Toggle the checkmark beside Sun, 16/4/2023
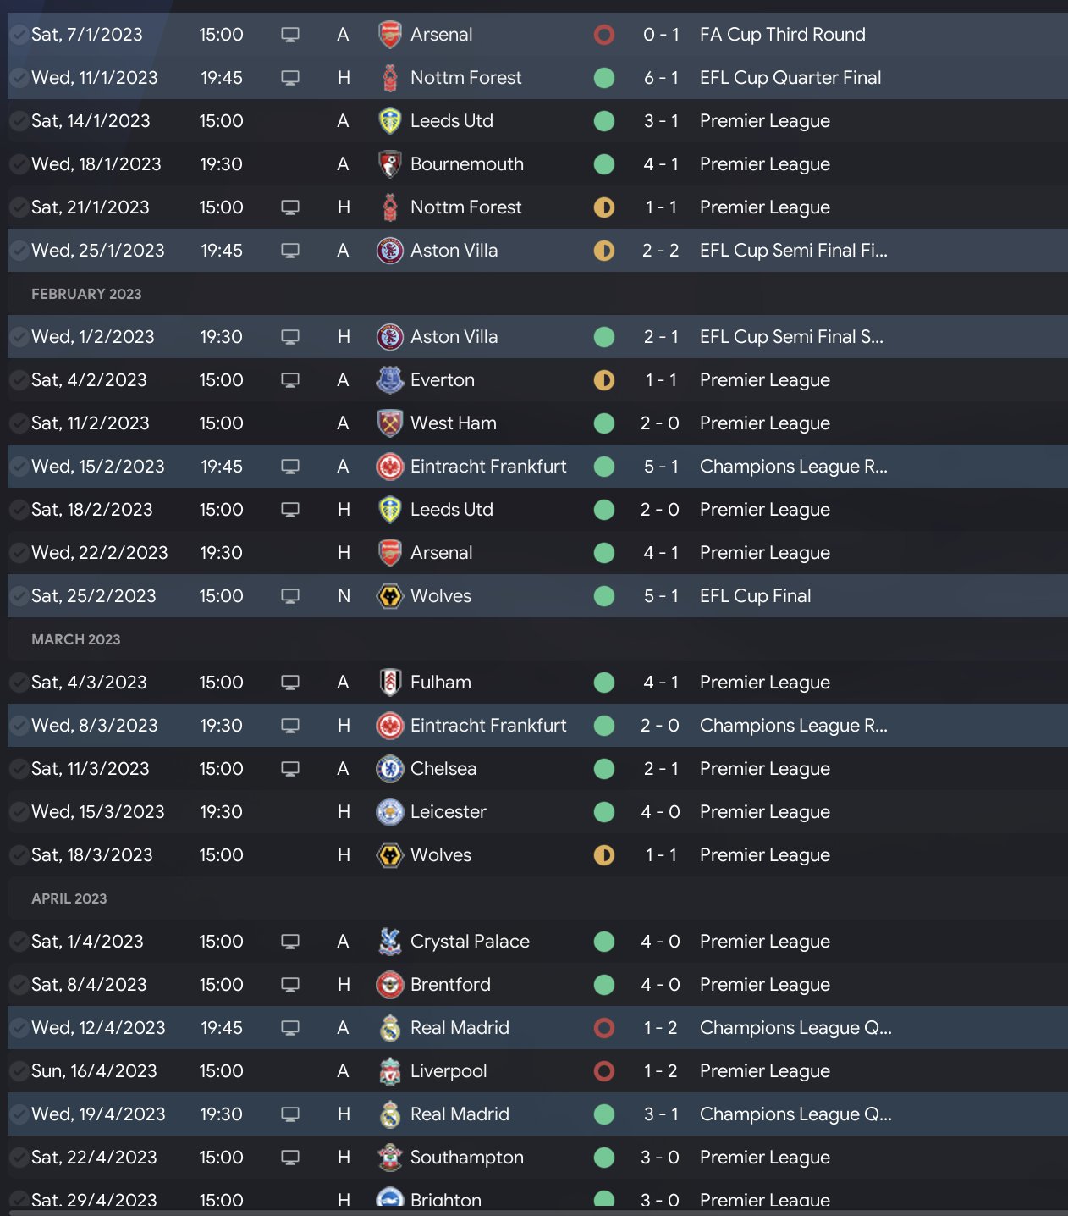Viewport: 1068px width, 1216px height. [x=19, y=1071]
